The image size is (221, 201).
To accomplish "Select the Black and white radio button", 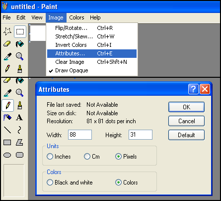I will click(x=50, y=183).
